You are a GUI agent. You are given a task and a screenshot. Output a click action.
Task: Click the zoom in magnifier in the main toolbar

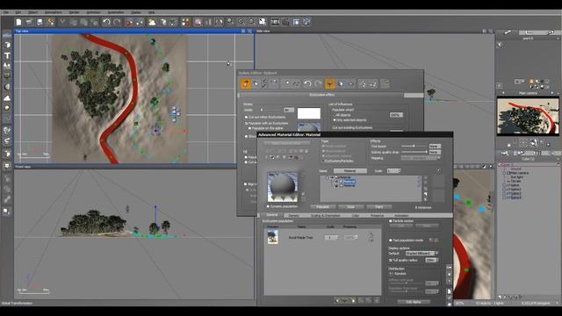click(241, 22)
